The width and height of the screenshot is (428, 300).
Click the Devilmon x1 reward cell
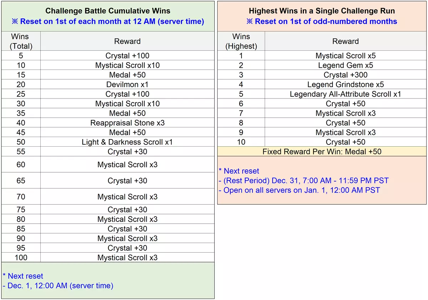coord(127,85)
